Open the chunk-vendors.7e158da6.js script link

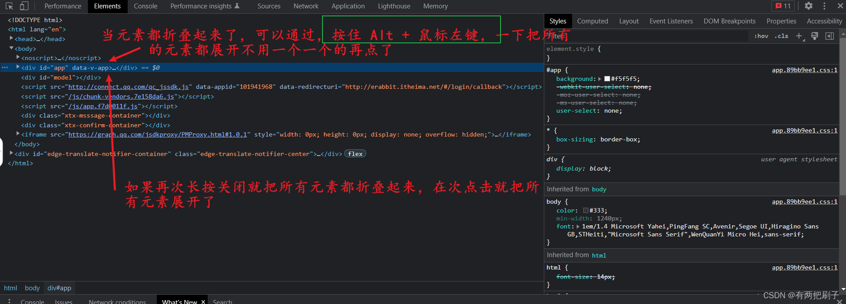coord(121,96)
